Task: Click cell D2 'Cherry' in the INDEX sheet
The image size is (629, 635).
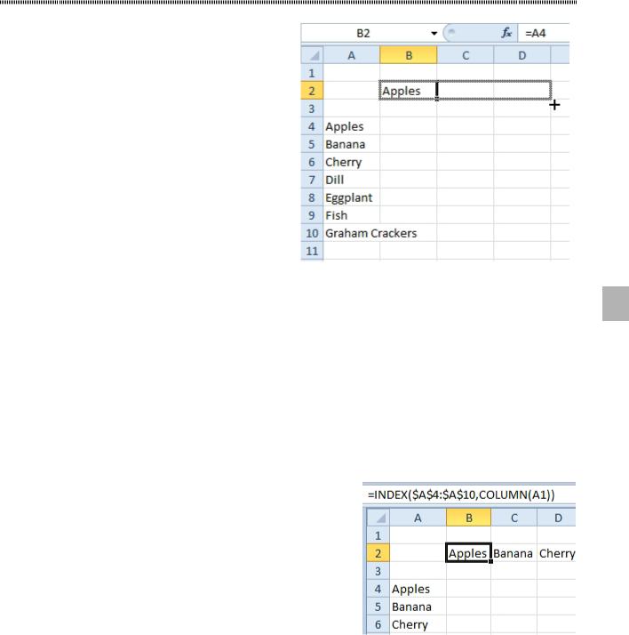Action: pyautogui.click(x=557, y=553)
